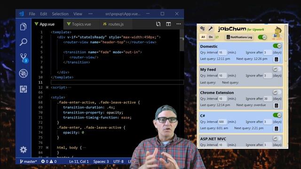Click the 'Next query: overdue' text
The width and height of the screenshot is (301, 169).
251,105
